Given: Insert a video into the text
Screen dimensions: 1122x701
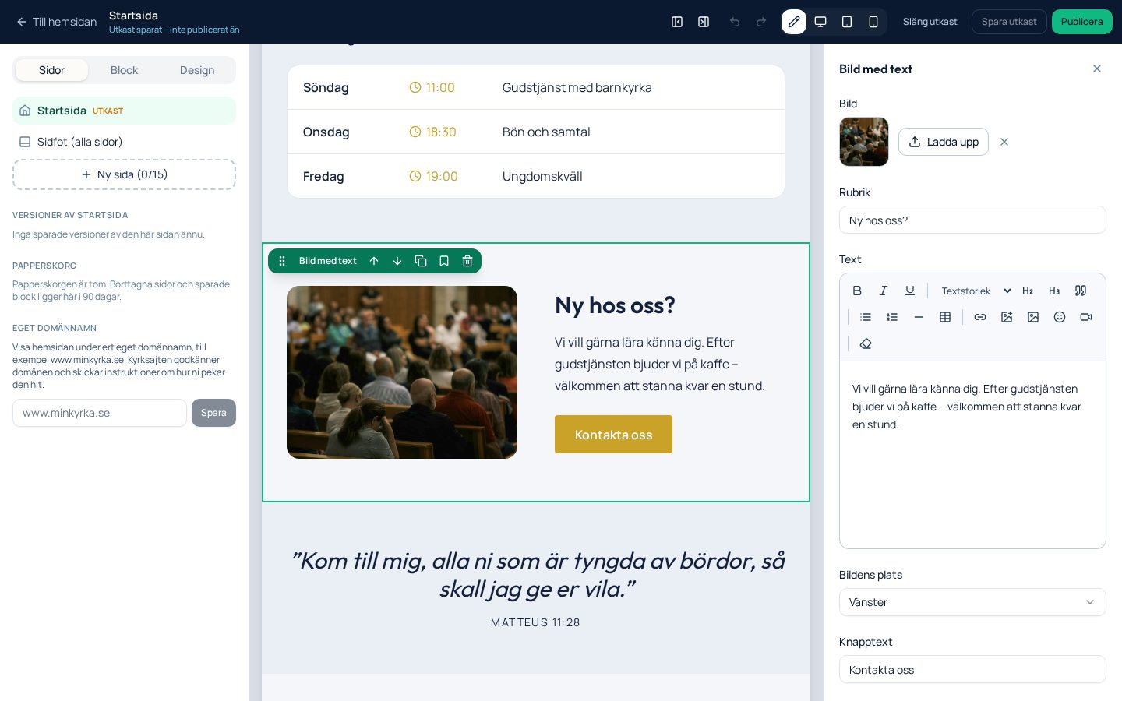Looking at the screenshot, I should point(1086,317).
